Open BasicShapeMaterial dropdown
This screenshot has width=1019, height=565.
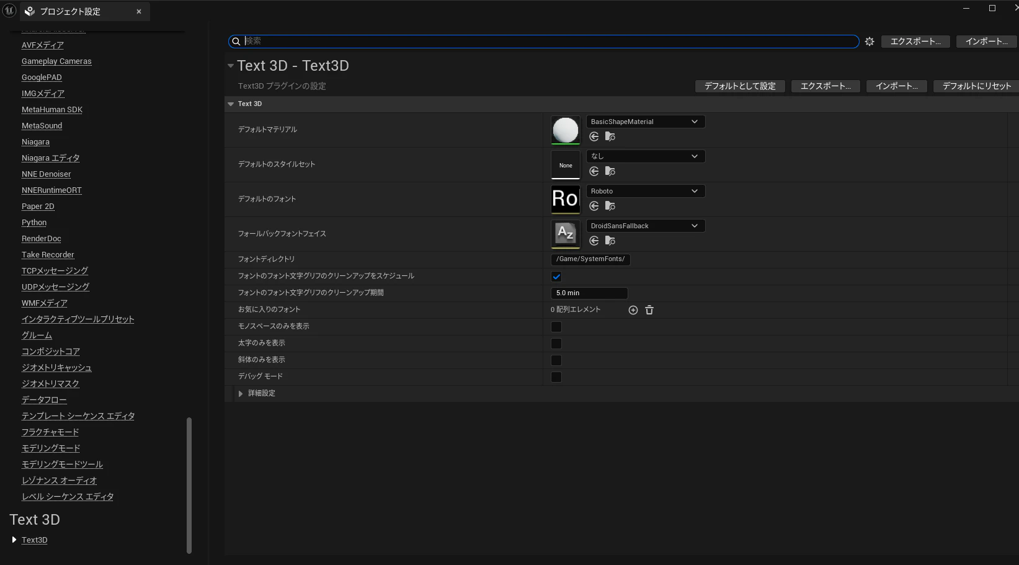click(x=646, y=122)
